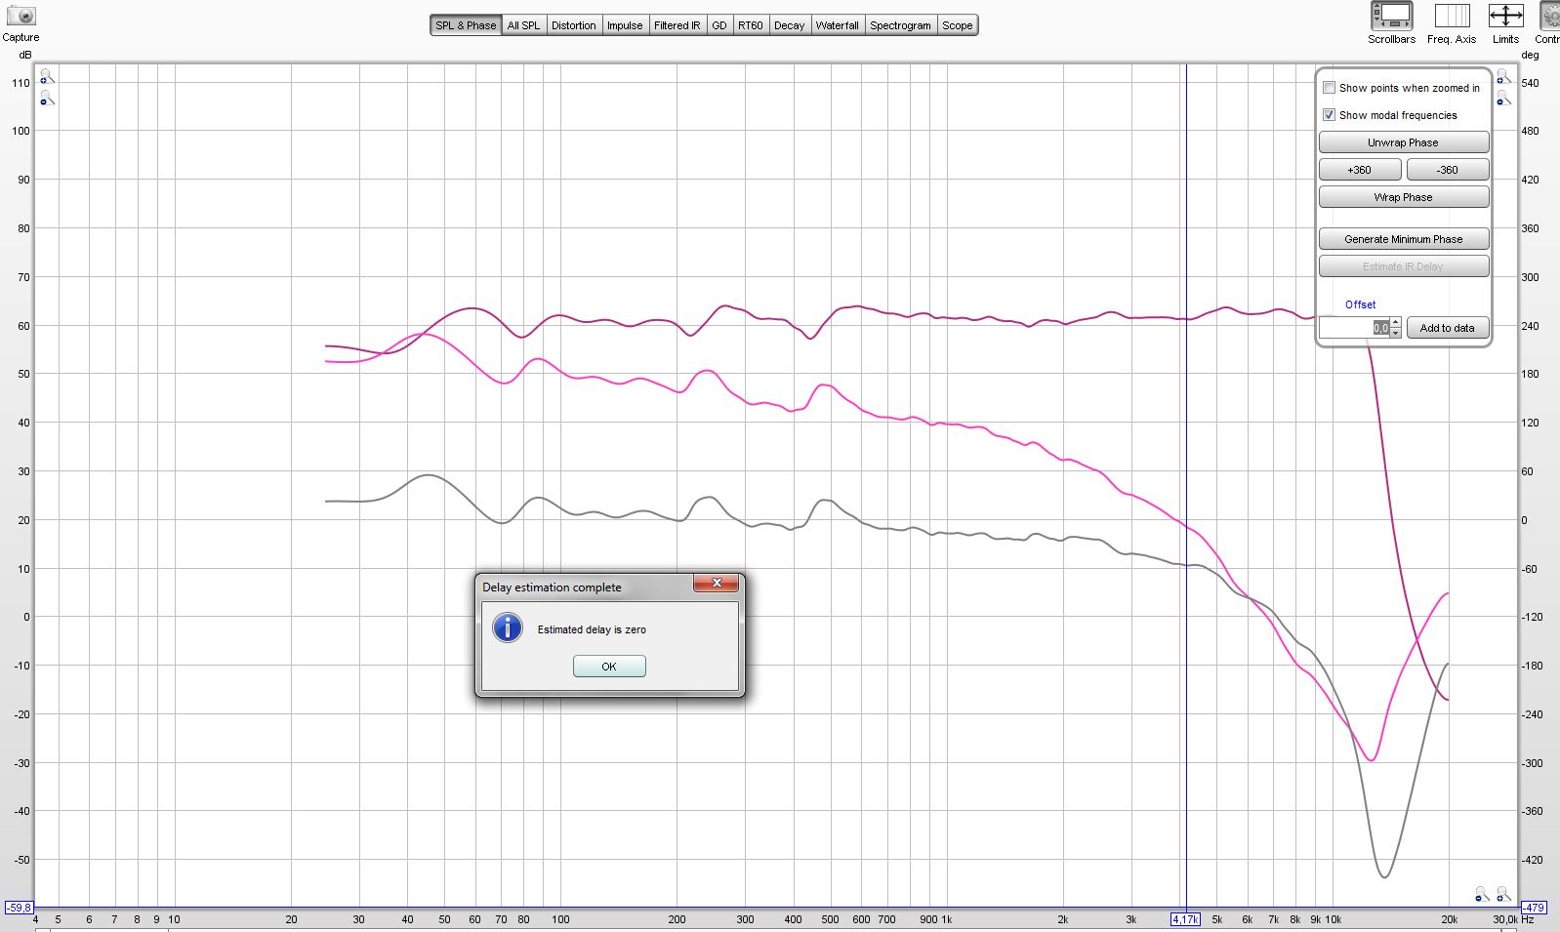The image size is (1560, 932).
Task: Switch to the Spectrogram tab
Action: click(900, 25)
